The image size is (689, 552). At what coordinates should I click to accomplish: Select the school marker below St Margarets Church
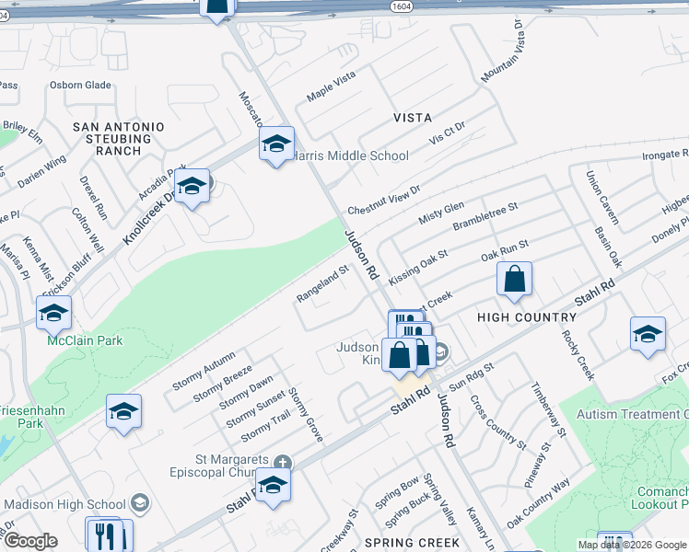pyautogui.click(x=273, y=486)
